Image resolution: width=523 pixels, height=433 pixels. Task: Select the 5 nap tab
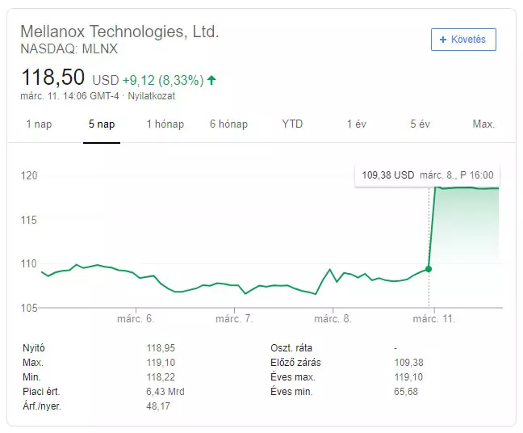pos(102,124)
